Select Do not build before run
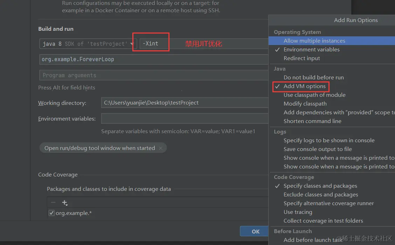The height and width of the screenshot is (245, 395). [332, 78]
